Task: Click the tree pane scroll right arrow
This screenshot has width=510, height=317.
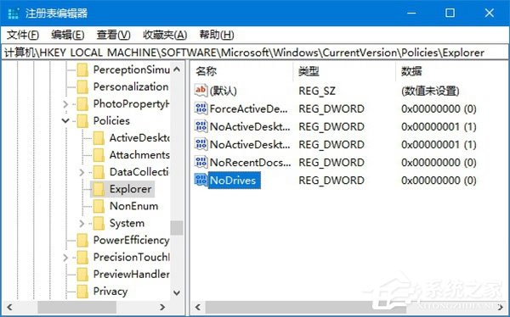Action: click(x=162, y=307)
